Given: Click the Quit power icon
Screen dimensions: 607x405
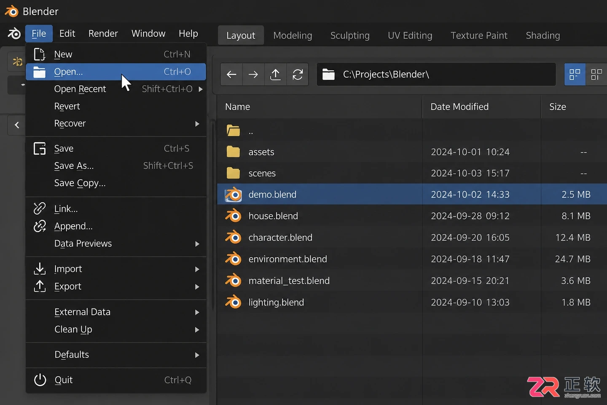Looking at the screenshot, I should coord(40,380).
